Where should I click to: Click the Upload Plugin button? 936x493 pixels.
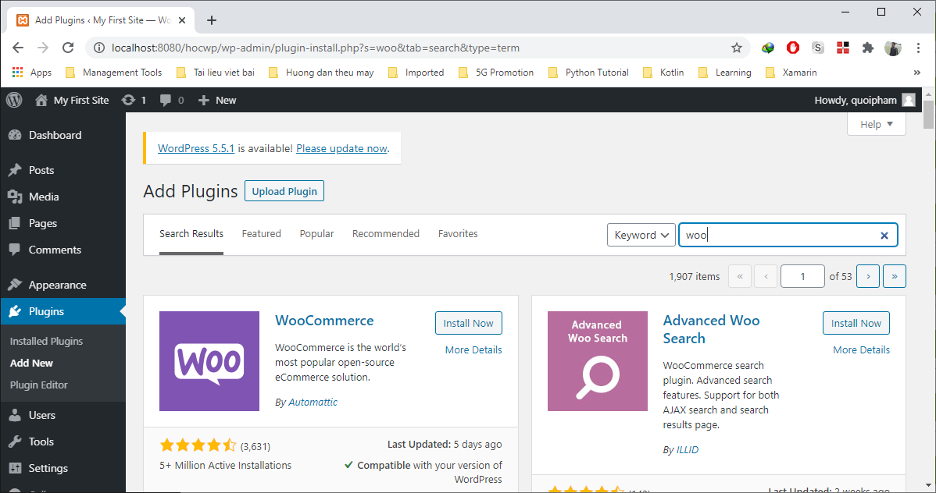(x=284, y=191)
